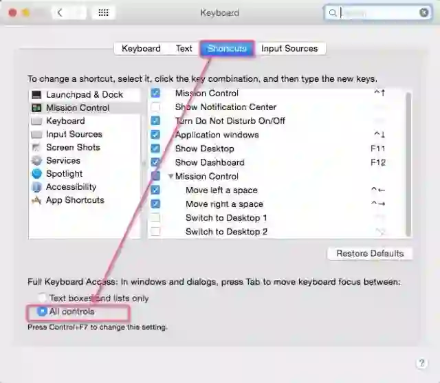Uncheck Move right a space
The height and width of the screenshot is (383, 440).
pyautogui.click(x=155, y=204)
